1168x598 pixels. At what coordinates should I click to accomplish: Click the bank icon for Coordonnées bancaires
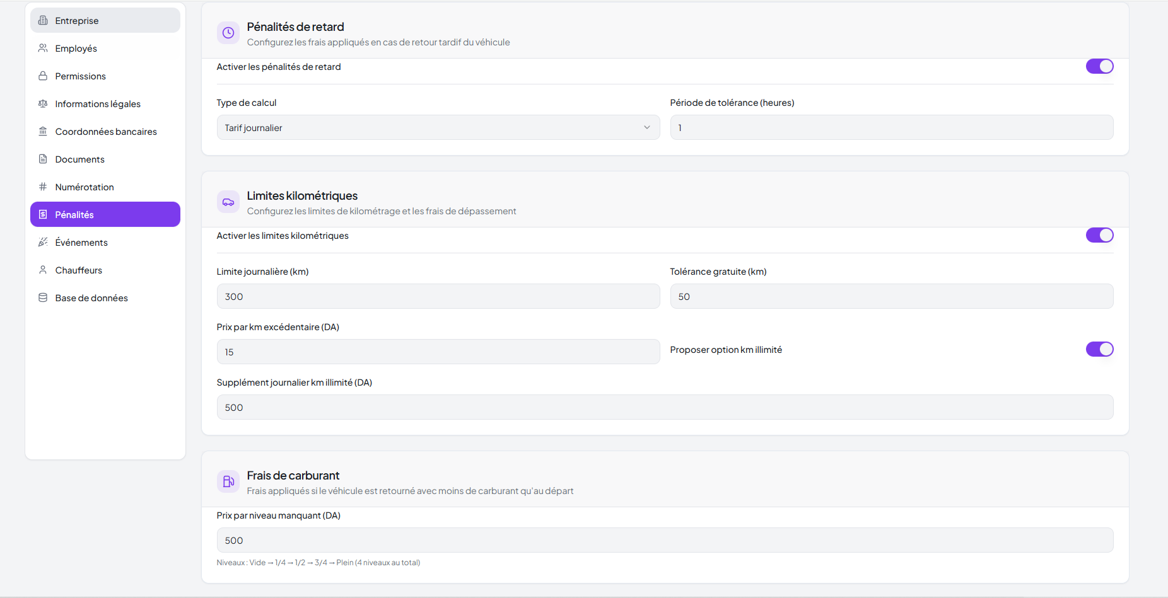(x=43, y=132)
